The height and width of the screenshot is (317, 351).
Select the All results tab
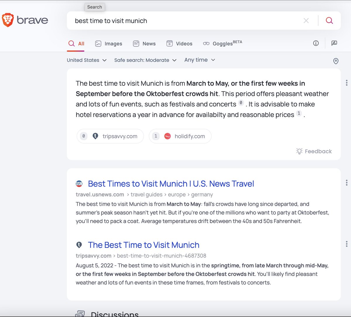click(76, 43)
